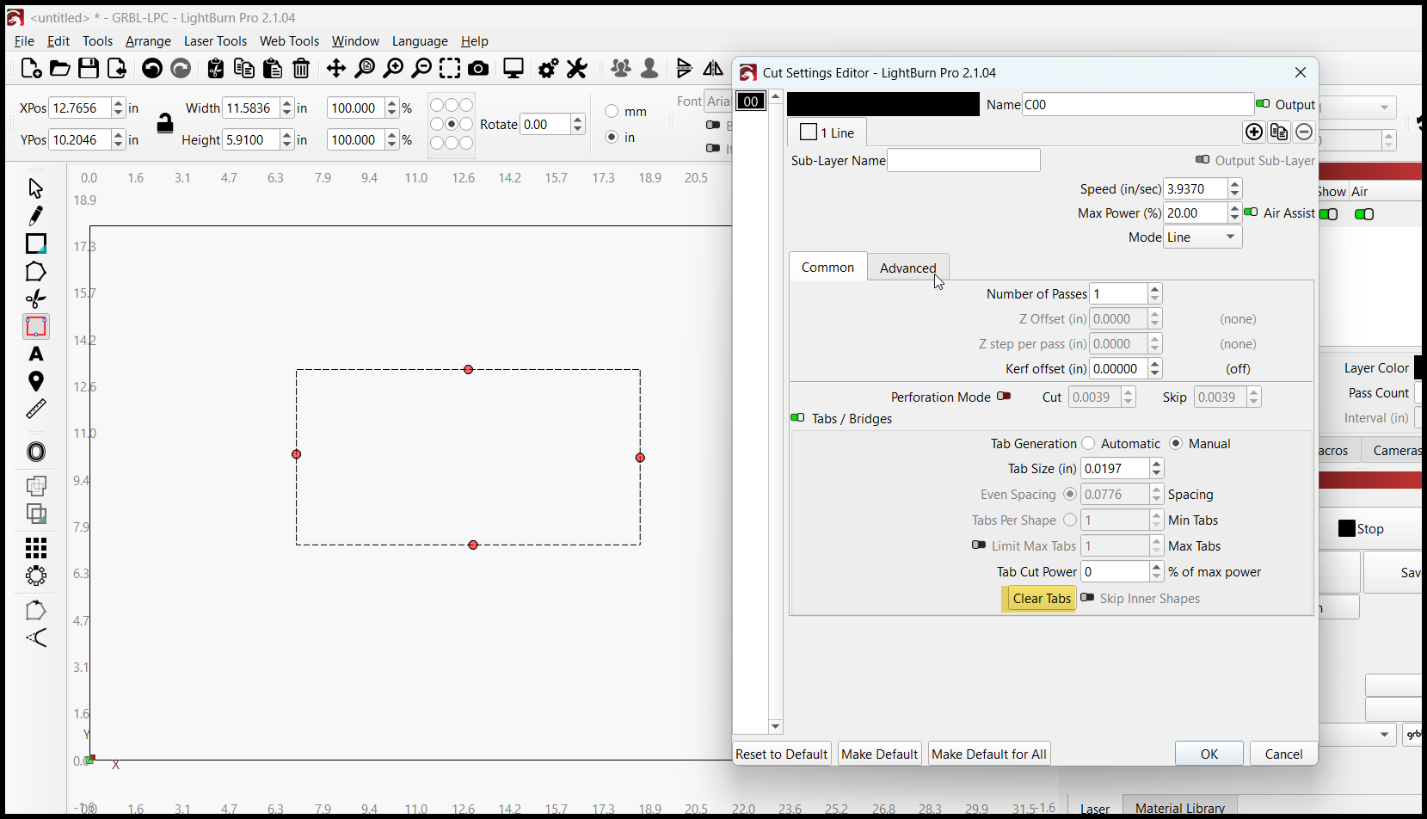The height and width of the screenshot is (819, 1427).
Task: Switch units to mm
Action: (612, 112)
